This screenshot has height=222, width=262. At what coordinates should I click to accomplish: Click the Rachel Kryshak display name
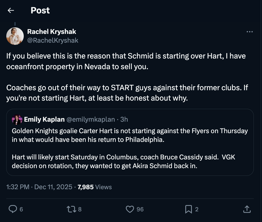[52, 32]
